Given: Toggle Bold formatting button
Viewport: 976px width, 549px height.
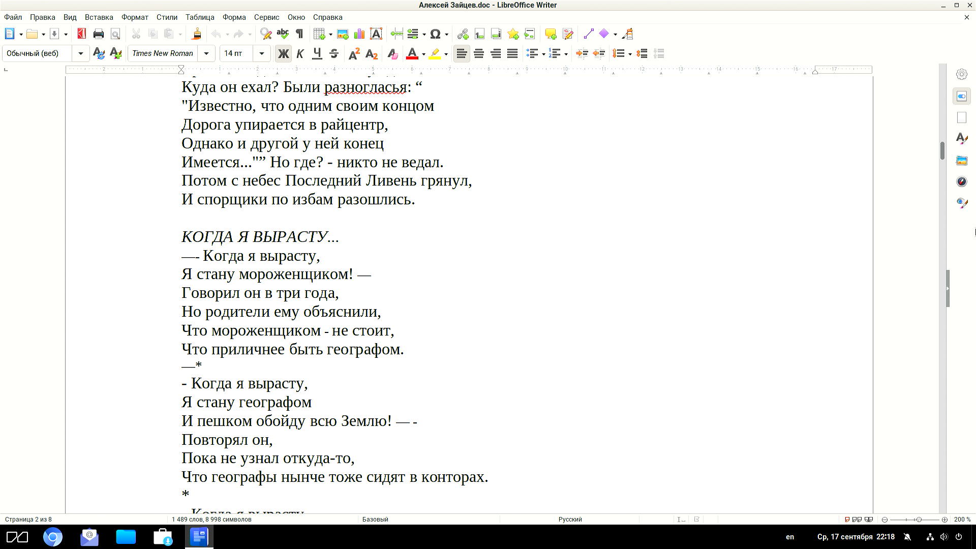Looking at the screenshot, I should (x=283, y=53).
